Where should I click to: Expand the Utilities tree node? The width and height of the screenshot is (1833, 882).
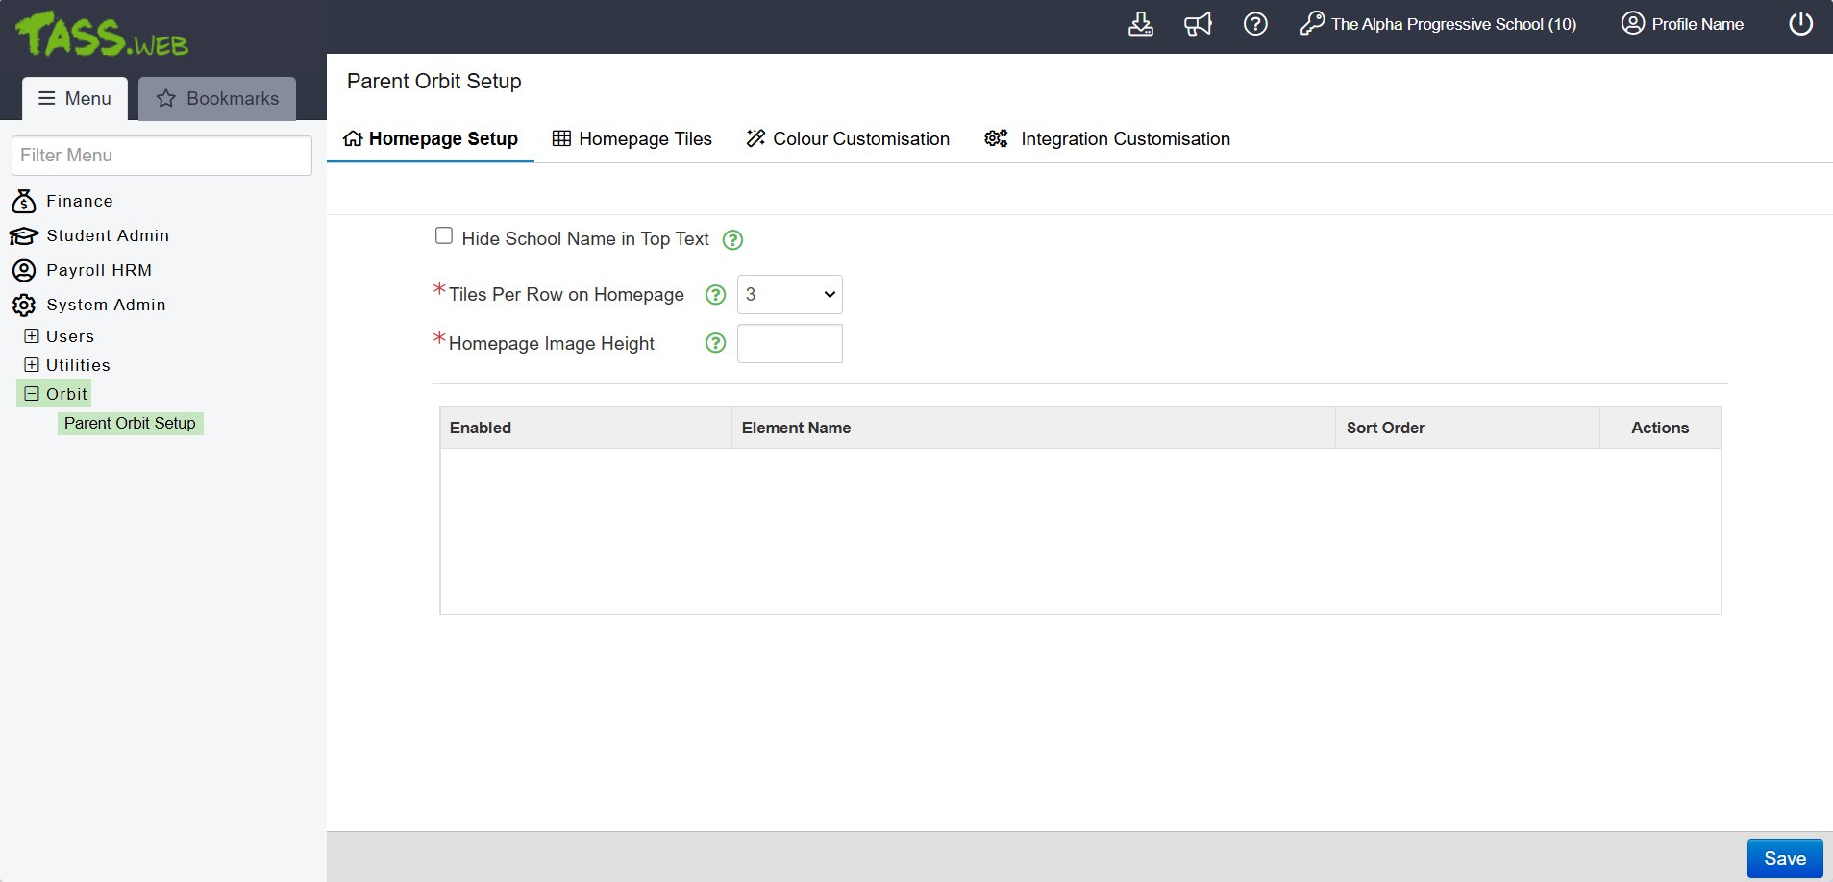coord(32,365)
